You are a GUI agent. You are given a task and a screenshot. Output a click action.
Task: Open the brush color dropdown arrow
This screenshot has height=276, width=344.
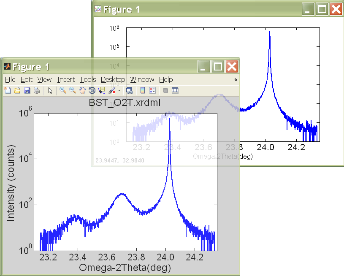click(119, 90)
